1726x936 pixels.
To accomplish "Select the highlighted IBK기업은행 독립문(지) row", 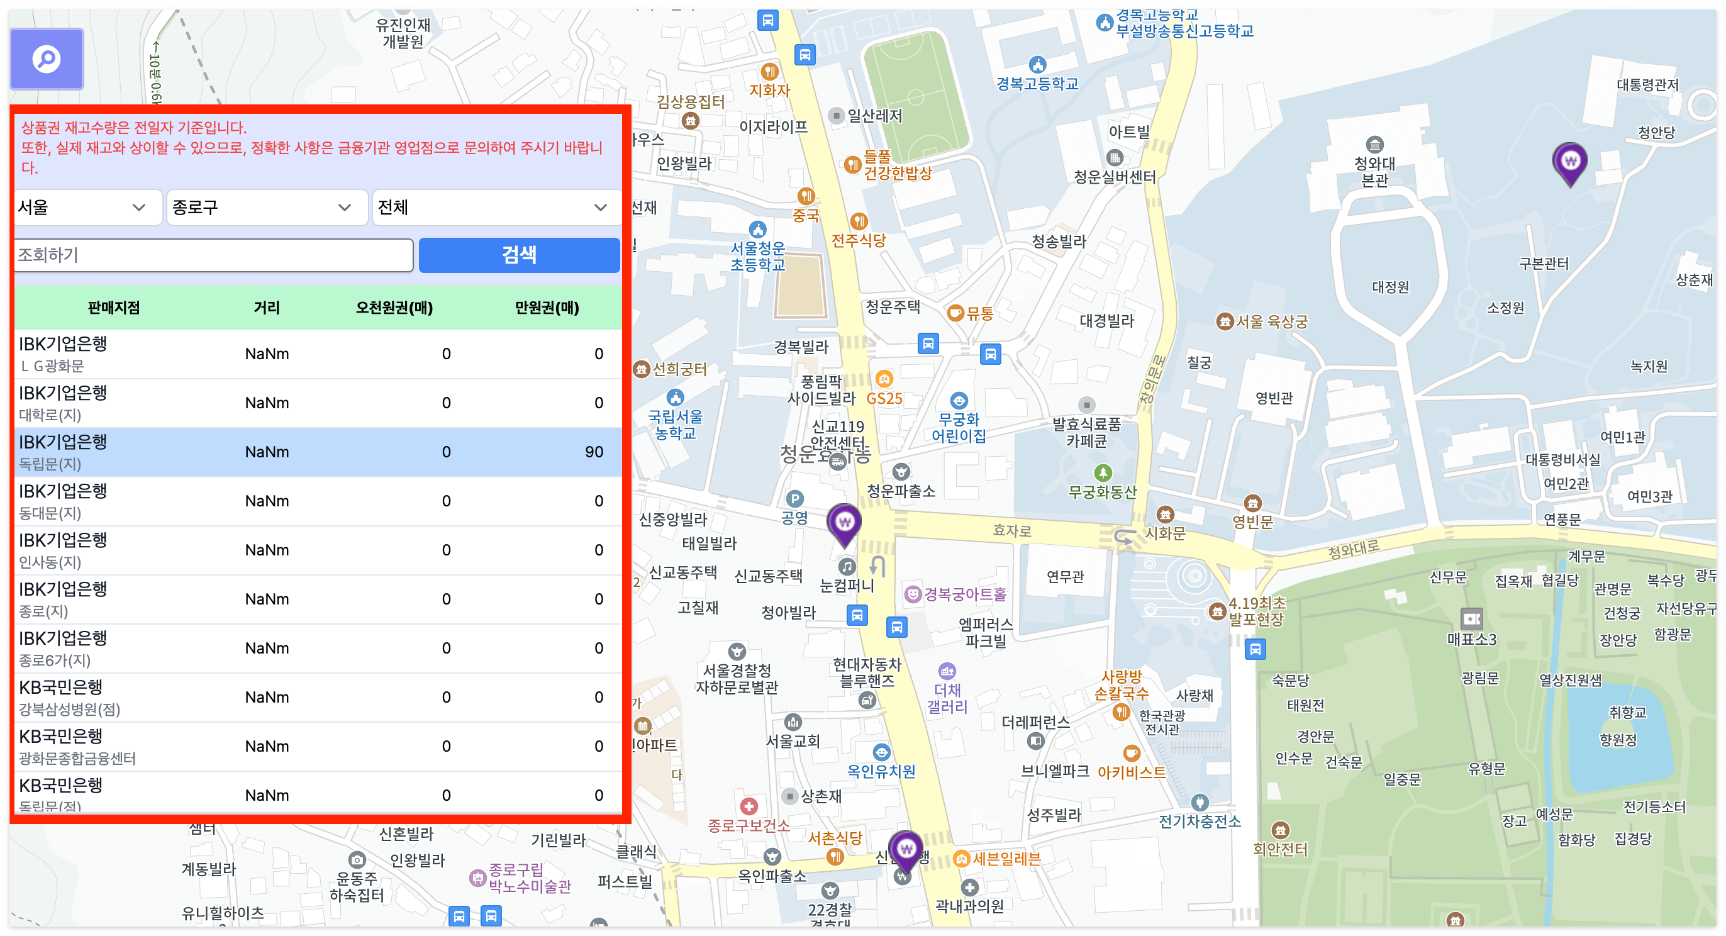I will [x=318, y=452].
